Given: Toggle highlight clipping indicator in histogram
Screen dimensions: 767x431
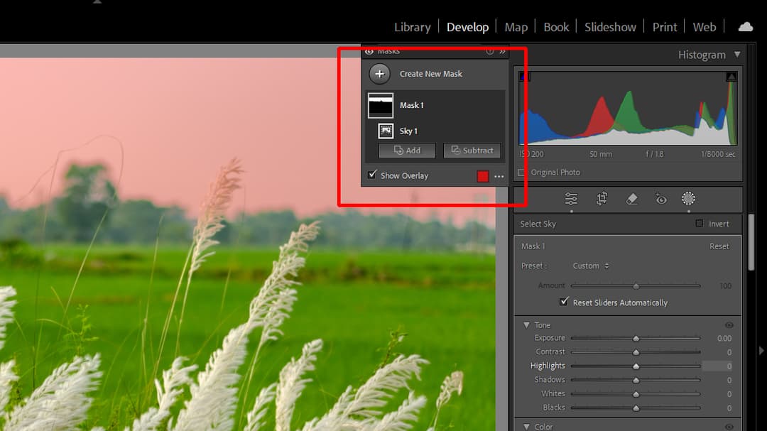Looking at the screenshot, I should [731, 76].
